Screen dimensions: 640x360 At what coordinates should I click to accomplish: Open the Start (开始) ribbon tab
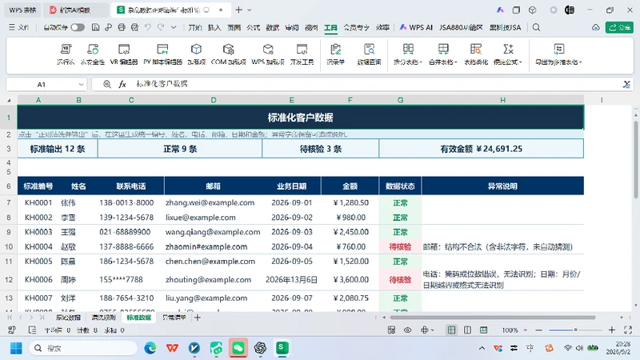195,27
